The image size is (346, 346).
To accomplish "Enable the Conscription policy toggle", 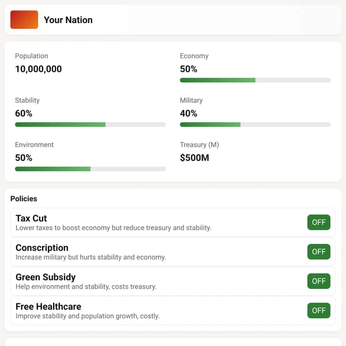I will [319, 251].
